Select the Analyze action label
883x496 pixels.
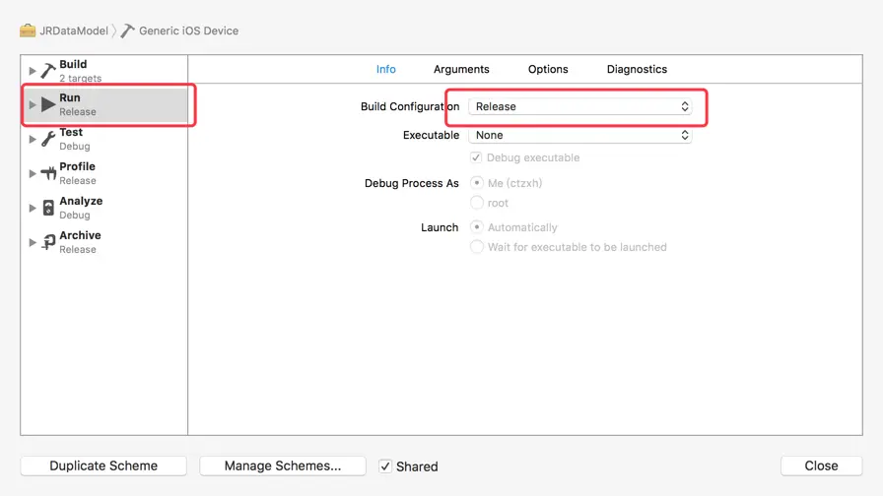point(81,201)
